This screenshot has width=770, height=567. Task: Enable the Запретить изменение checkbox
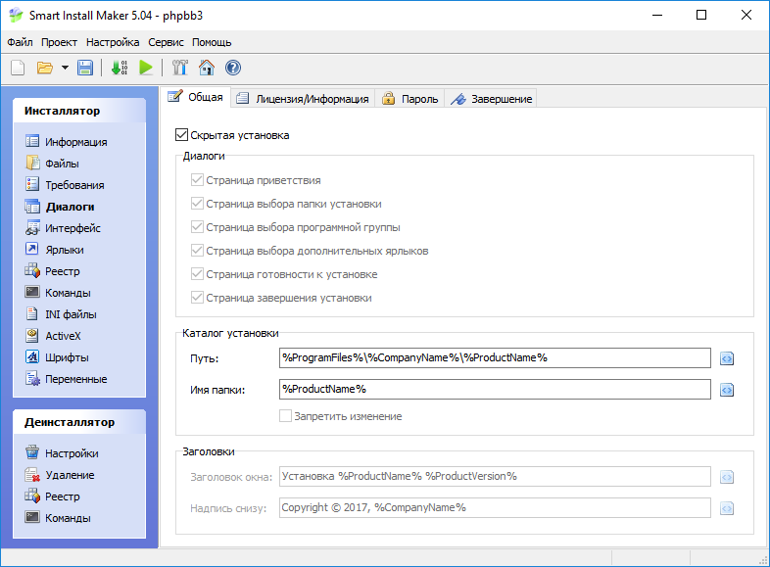pos(285,416)
